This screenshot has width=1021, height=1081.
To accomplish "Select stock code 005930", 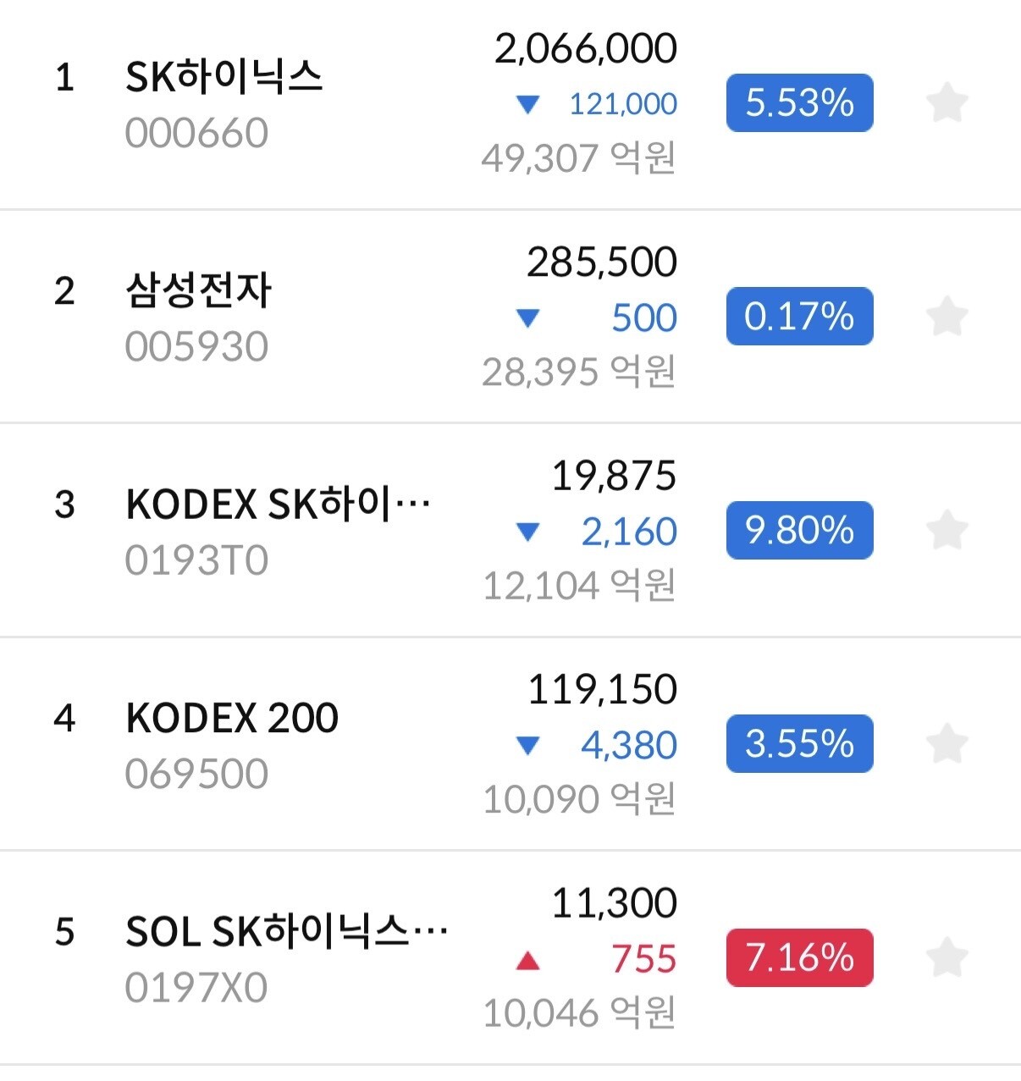I will pos(196,347).
